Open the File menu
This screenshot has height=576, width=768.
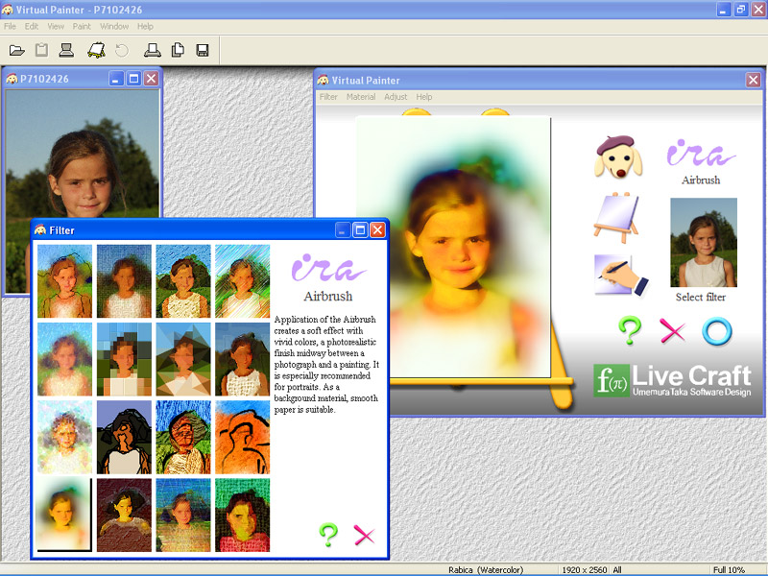[x=10, y=27]
